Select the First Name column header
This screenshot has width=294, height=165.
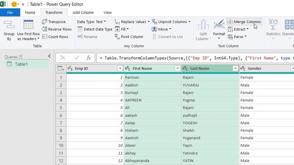pyautogui.click(x=153, y=68)
